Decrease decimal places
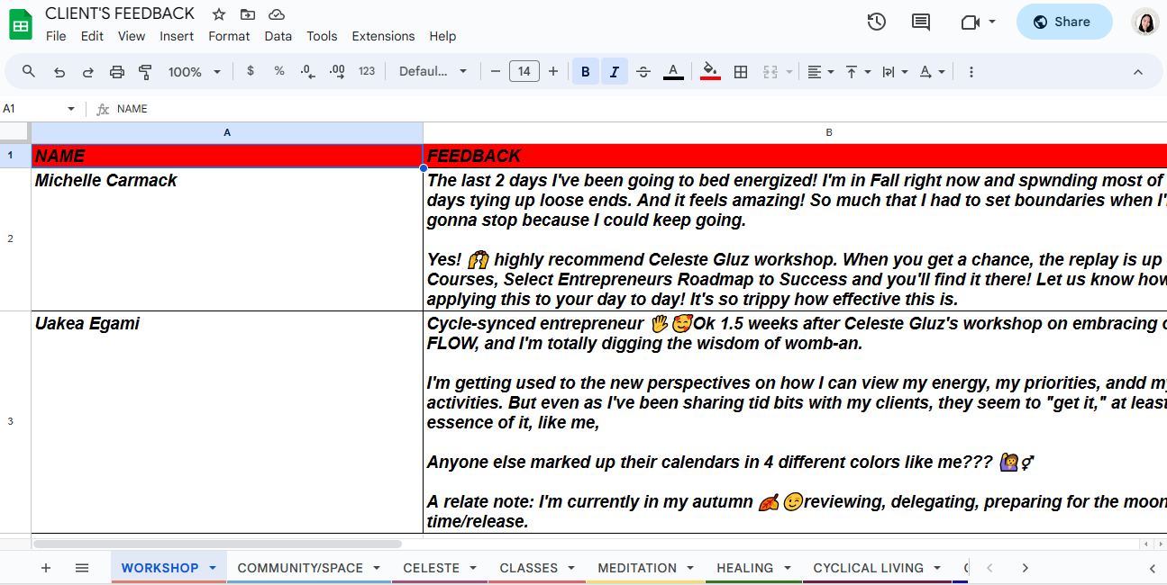 (308, 71)
